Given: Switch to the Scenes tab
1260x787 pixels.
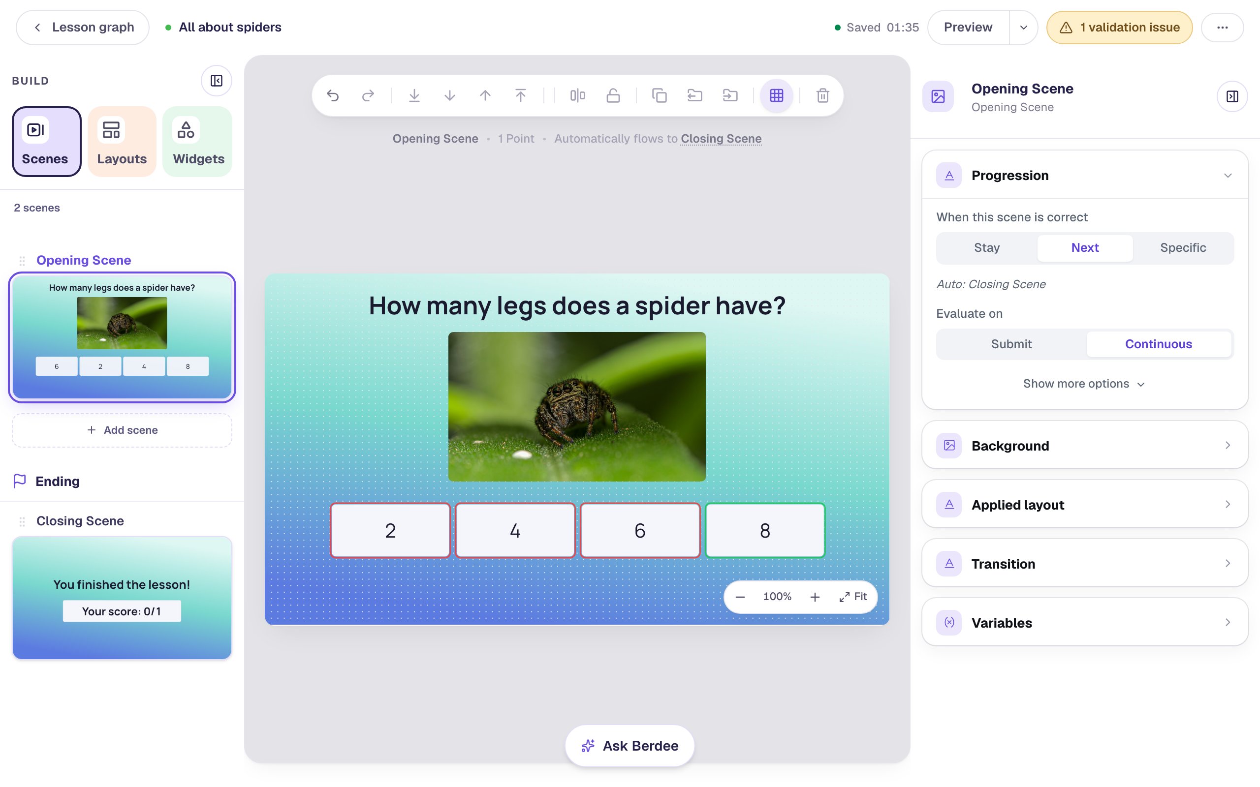Looking at the screenshot, I should pyautogui.click(x=46, y=142).
